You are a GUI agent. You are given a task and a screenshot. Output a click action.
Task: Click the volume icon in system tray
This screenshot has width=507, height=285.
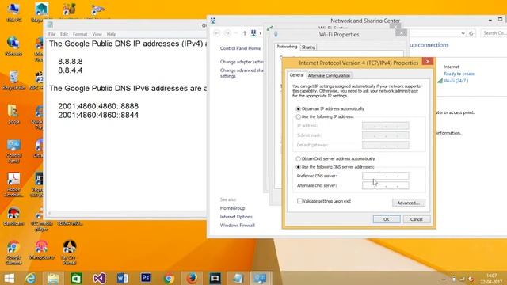[x=471, y=279]
